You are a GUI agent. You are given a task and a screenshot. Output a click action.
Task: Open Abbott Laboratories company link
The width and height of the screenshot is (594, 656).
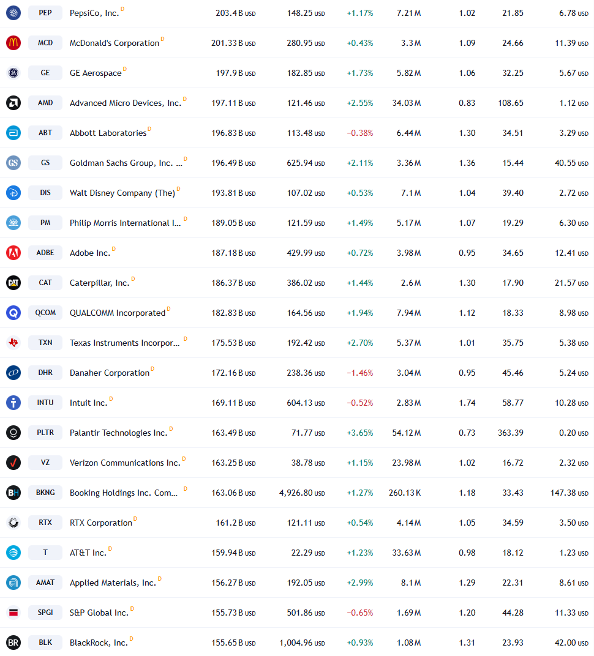(108, 133)
